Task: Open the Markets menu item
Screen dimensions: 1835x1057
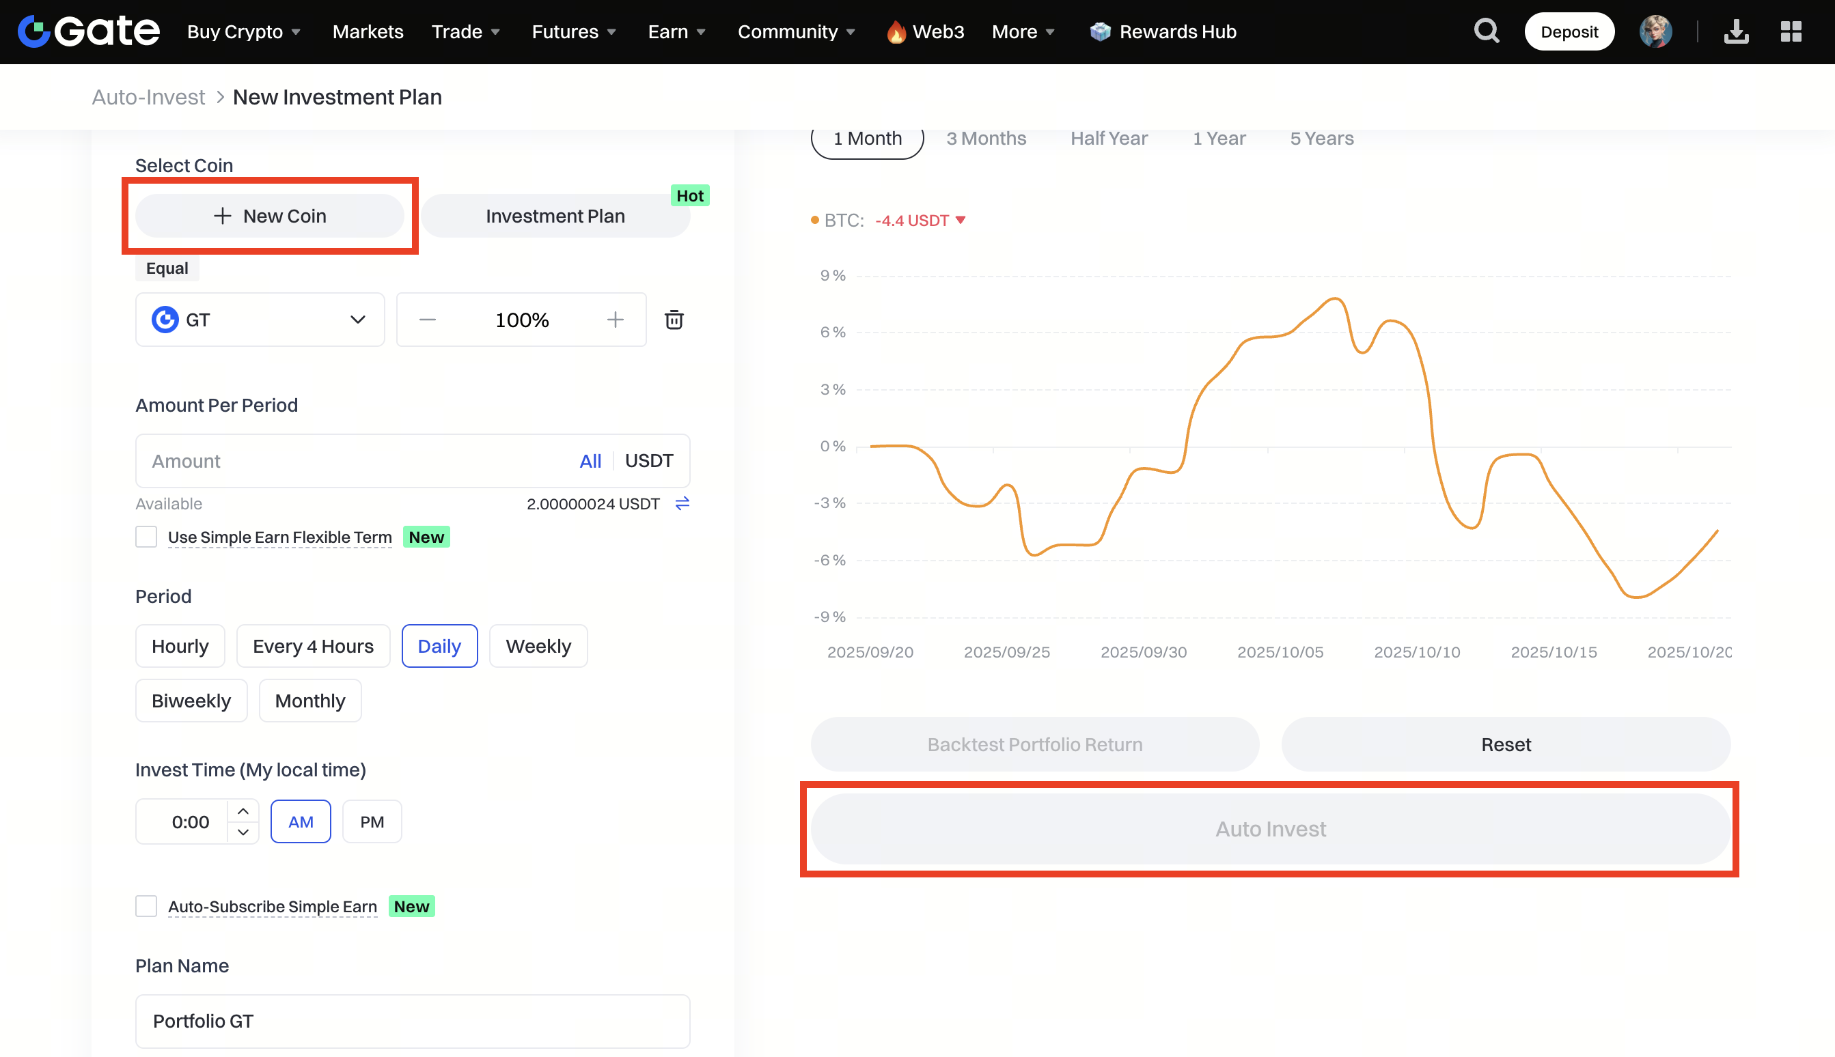Action: [x=368, y=31]
